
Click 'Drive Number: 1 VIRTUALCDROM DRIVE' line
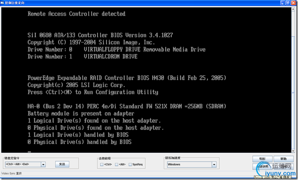click(82, 56)
